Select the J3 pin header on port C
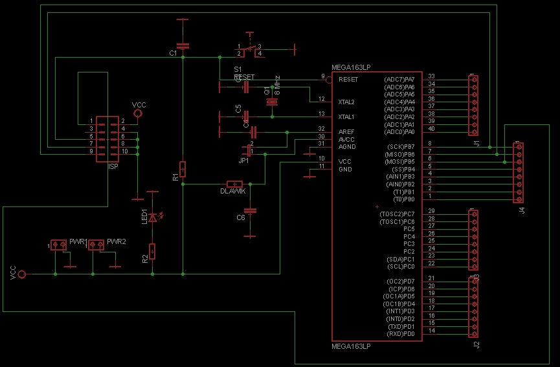The image size is (560, 367). pos(473,240)
